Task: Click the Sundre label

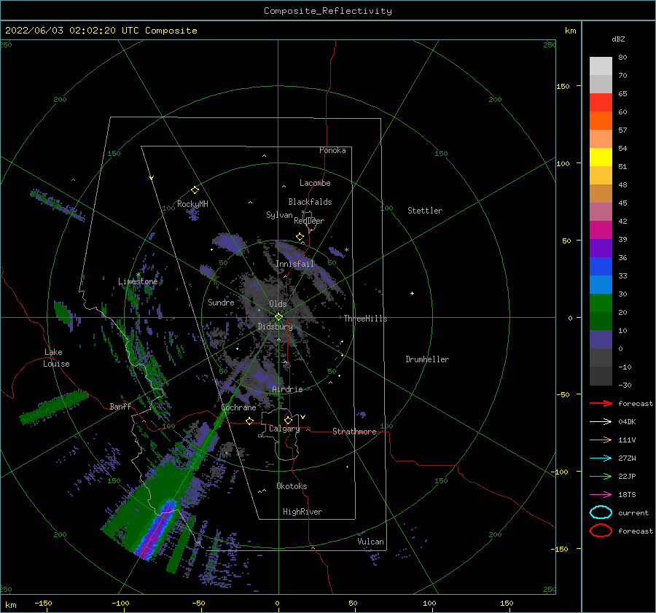Action: click(222, 302)
